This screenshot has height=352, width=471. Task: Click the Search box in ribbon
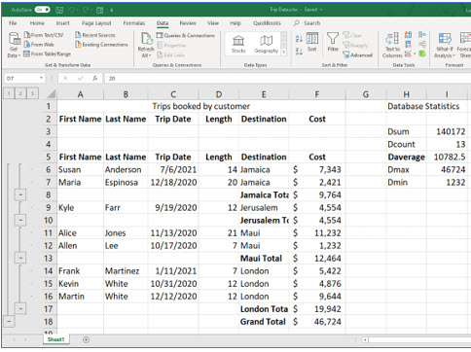pyautogui.click(x=308, y=23)
